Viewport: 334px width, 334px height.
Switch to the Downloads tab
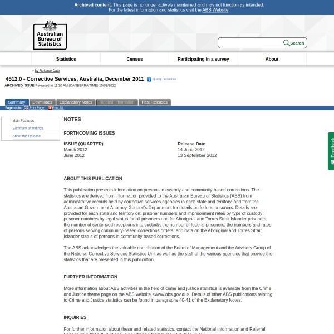pyautogui.click(x=42, y=102)
